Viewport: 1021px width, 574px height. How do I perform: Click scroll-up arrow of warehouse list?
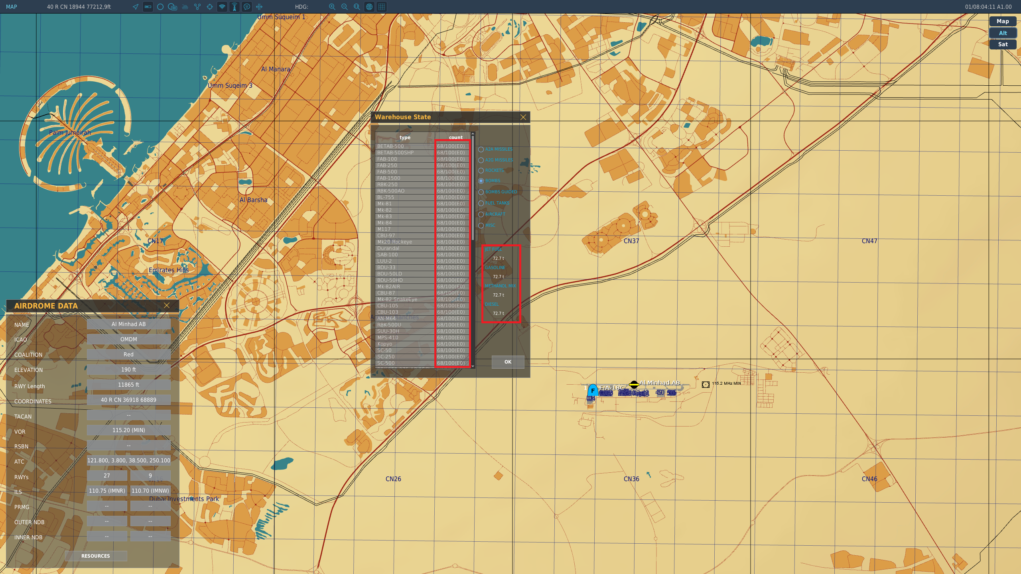(473, 134)
